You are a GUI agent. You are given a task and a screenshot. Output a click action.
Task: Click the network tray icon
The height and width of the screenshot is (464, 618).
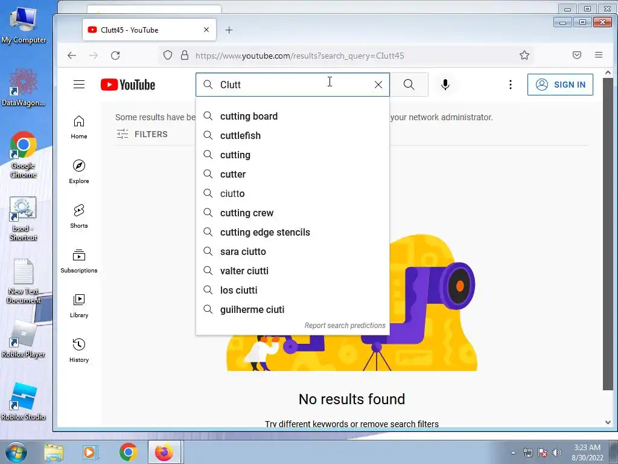[527, 453]
